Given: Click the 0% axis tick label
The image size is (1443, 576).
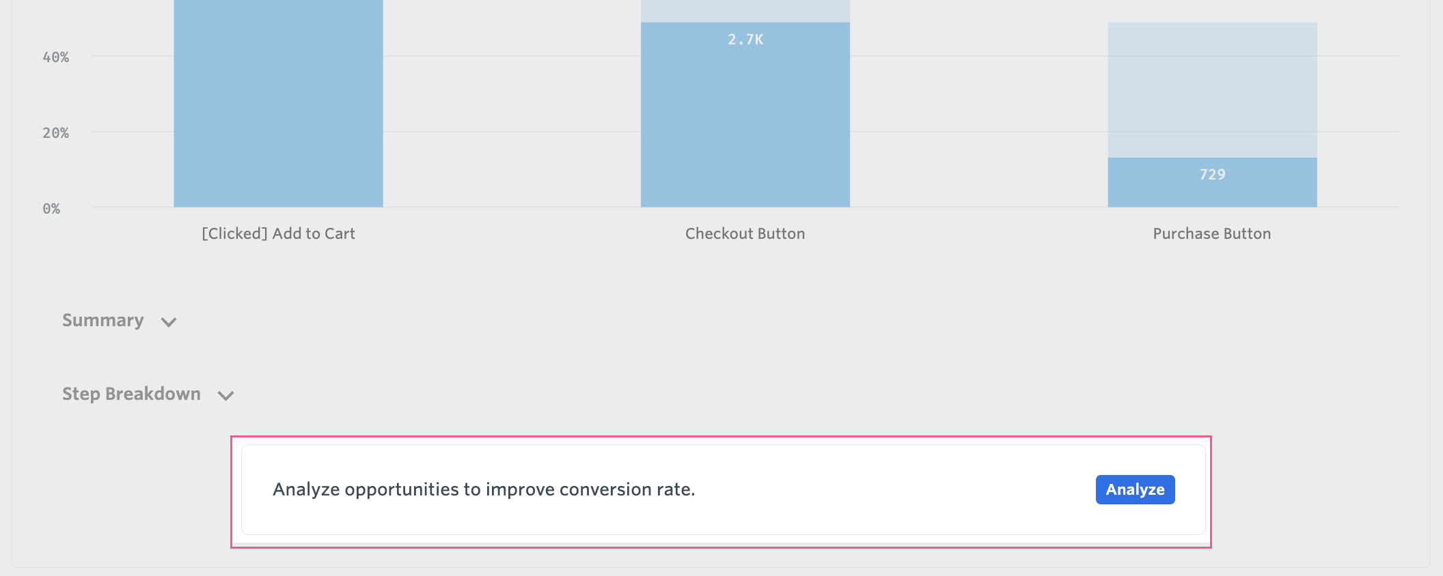Looking at the screenshot, I should point(51,209).
